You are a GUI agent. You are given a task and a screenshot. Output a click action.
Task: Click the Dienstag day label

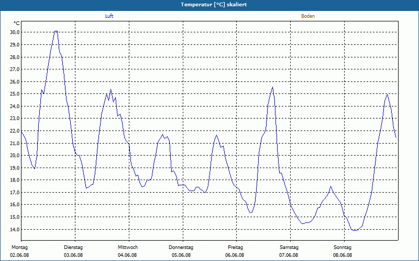[73, 247]
